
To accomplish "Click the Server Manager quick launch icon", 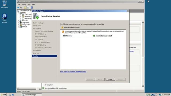I will coord(10,95).
